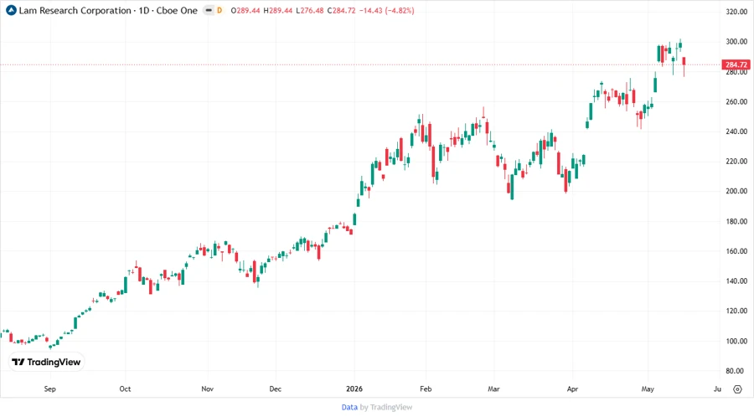Click the 140.00 price axis label
Image resolution: width=754 pixels, height=417 pixels.
tap(736, 281)
